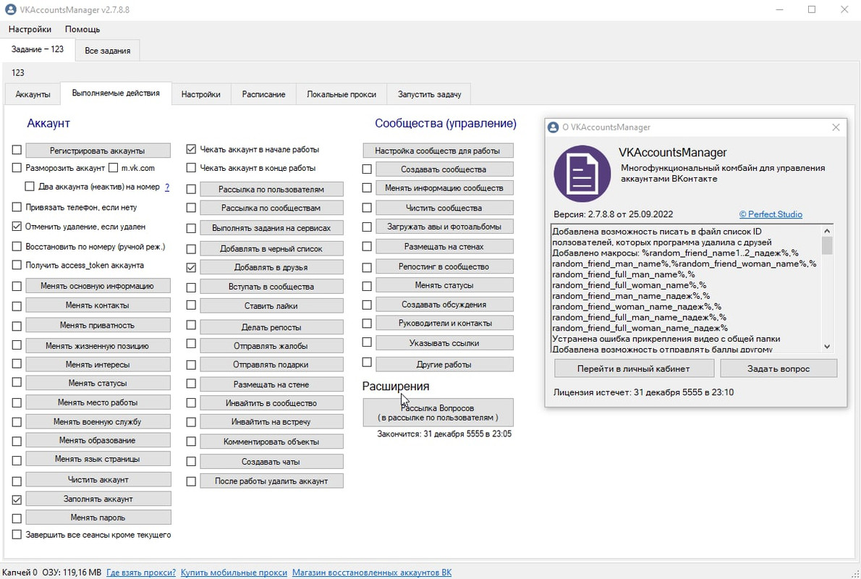Click the license expiry text in About dialog
Screen dimensions: 861x579
coord(643,392)
